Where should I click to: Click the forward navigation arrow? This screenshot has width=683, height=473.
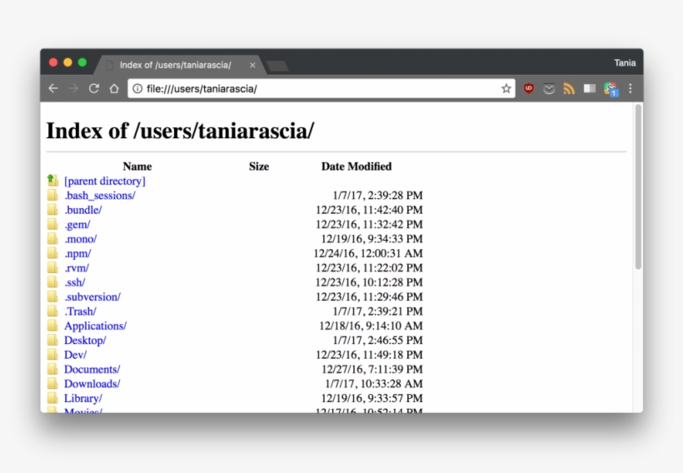click(73, 88)
